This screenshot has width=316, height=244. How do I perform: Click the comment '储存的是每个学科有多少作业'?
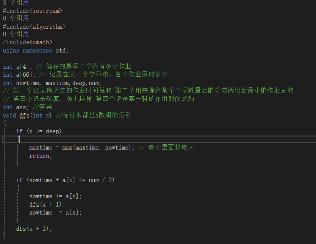[x=88, y=66]
